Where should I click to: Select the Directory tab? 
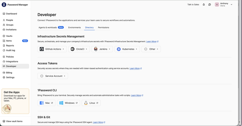click(x=89, y=27)
